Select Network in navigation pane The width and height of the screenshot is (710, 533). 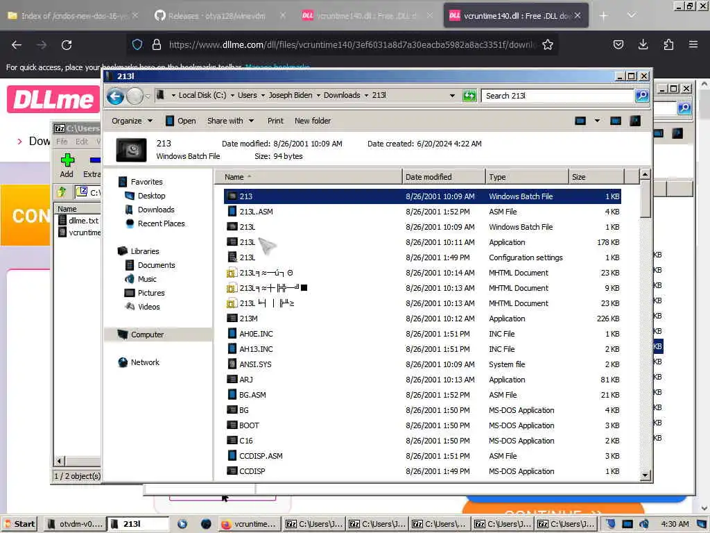145,362
